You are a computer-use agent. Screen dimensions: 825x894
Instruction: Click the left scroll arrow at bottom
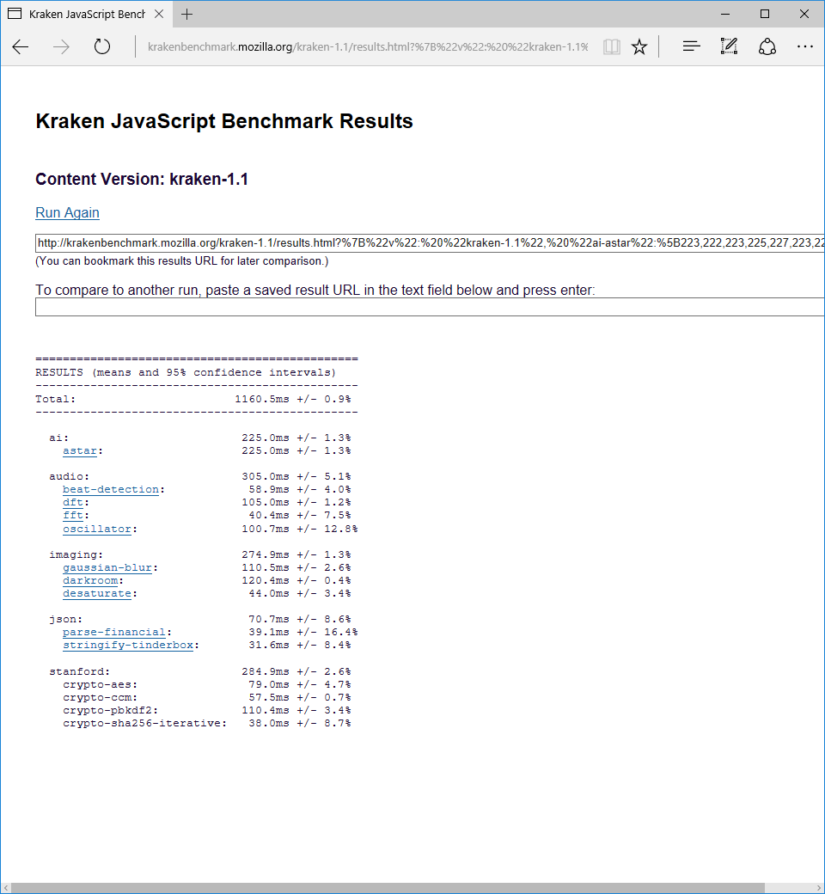point(6,888)
